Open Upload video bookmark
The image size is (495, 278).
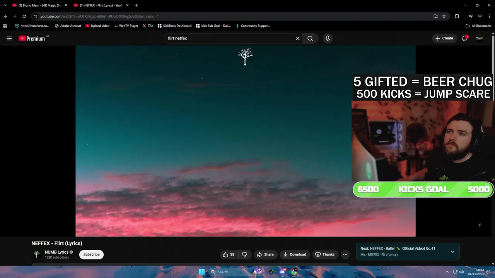coord(97,26)
